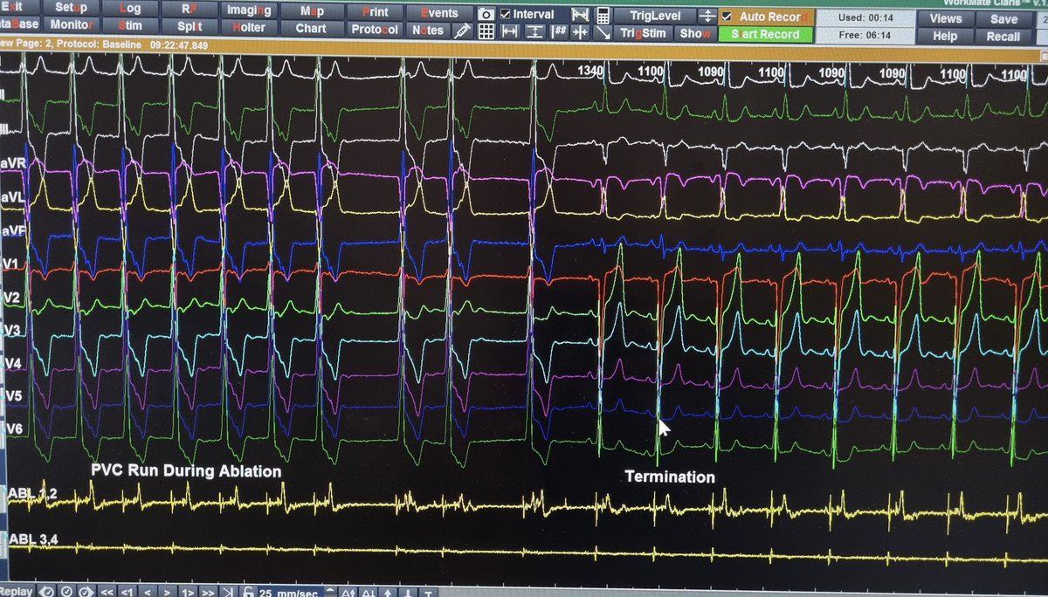The image size is (1048, 597).
Task: Open the Events menu
Action: click(439, 13)
